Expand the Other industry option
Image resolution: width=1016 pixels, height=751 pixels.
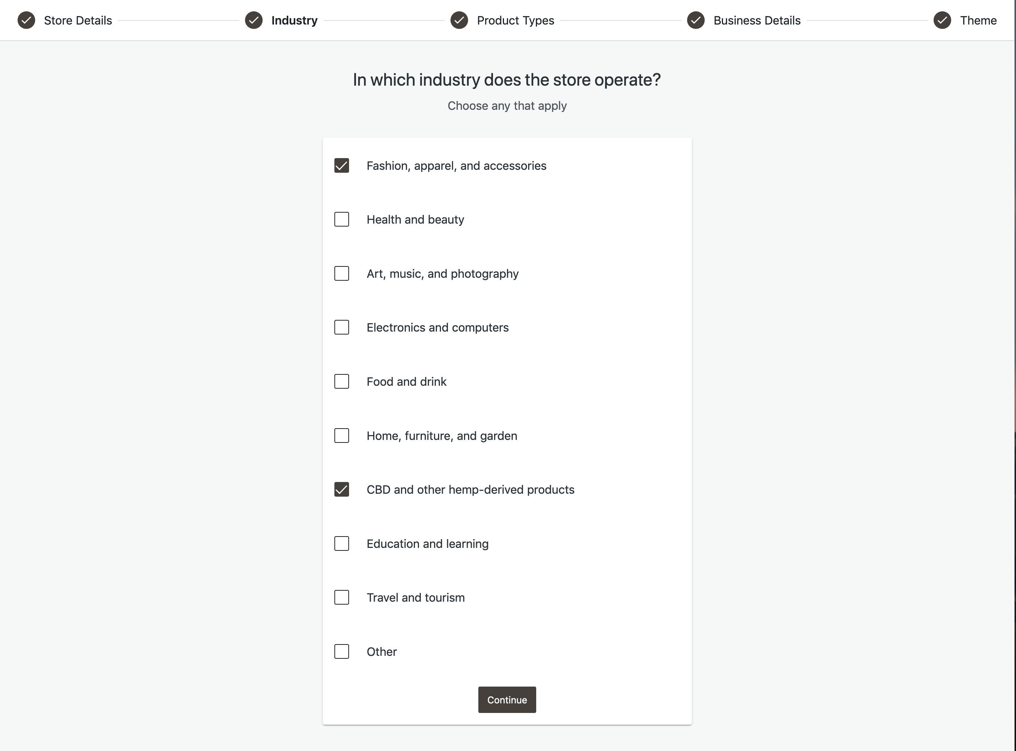pos(342,651)
